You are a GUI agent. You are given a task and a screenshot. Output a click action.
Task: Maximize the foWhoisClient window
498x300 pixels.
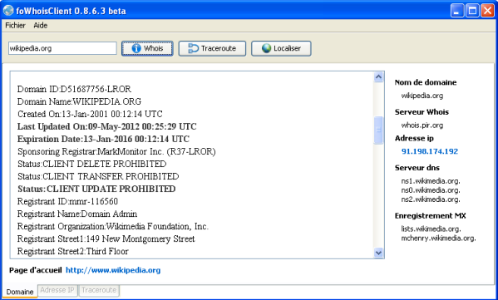[472, 11]
